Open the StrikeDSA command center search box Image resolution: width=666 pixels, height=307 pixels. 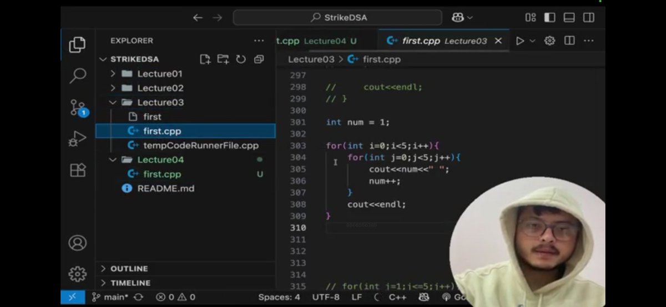point(338,18)
